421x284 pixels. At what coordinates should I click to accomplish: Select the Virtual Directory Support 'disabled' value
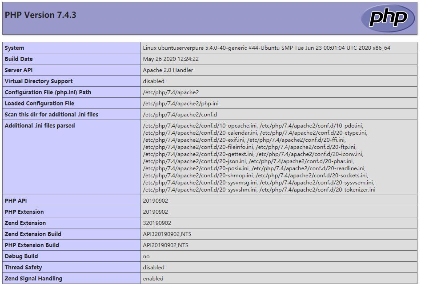coord(153,81)
